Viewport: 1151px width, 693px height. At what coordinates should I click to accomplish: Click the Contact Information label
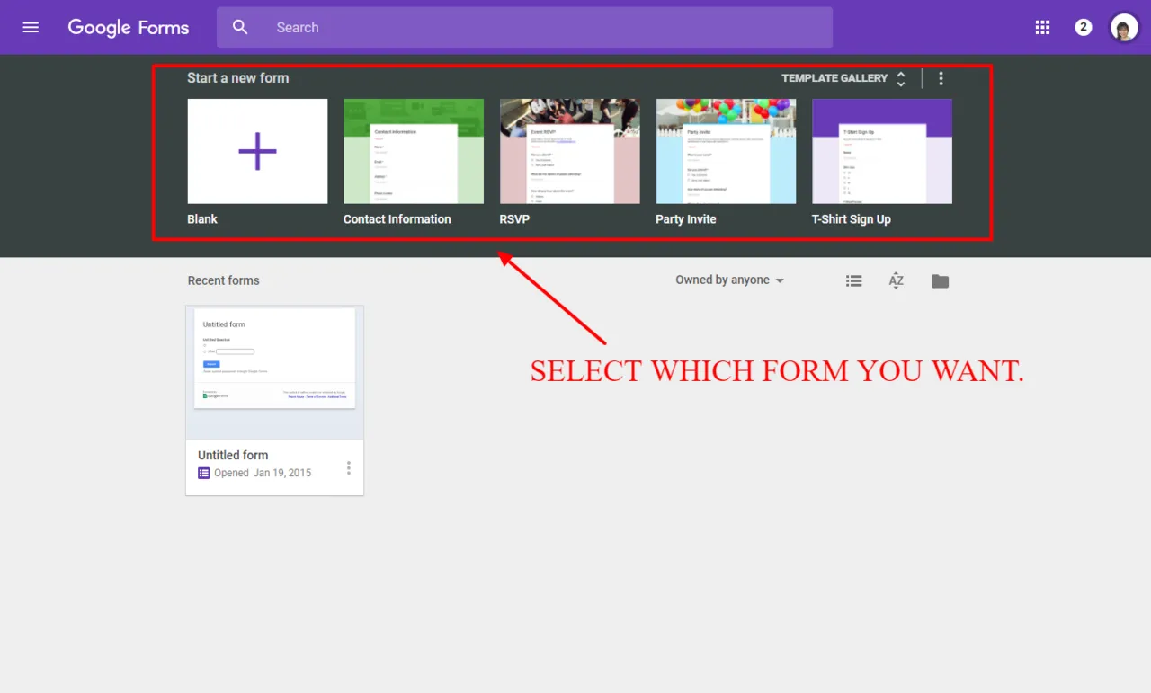(397, 219)
